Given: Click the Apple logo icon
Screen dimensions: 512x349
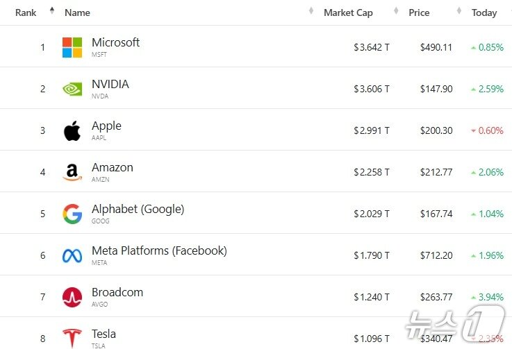Looking at the screenshot, I should pyautogui.click(x=72, y=130).
